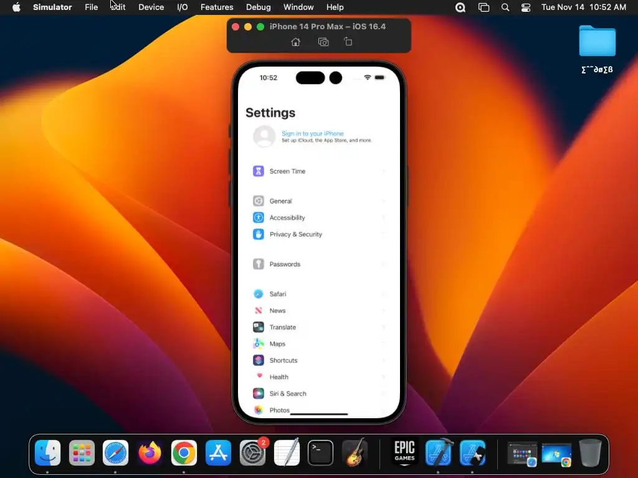Viewport: 638px width, 478px height.
Task: Open the Shortcuts settings row
Action: 319,360
